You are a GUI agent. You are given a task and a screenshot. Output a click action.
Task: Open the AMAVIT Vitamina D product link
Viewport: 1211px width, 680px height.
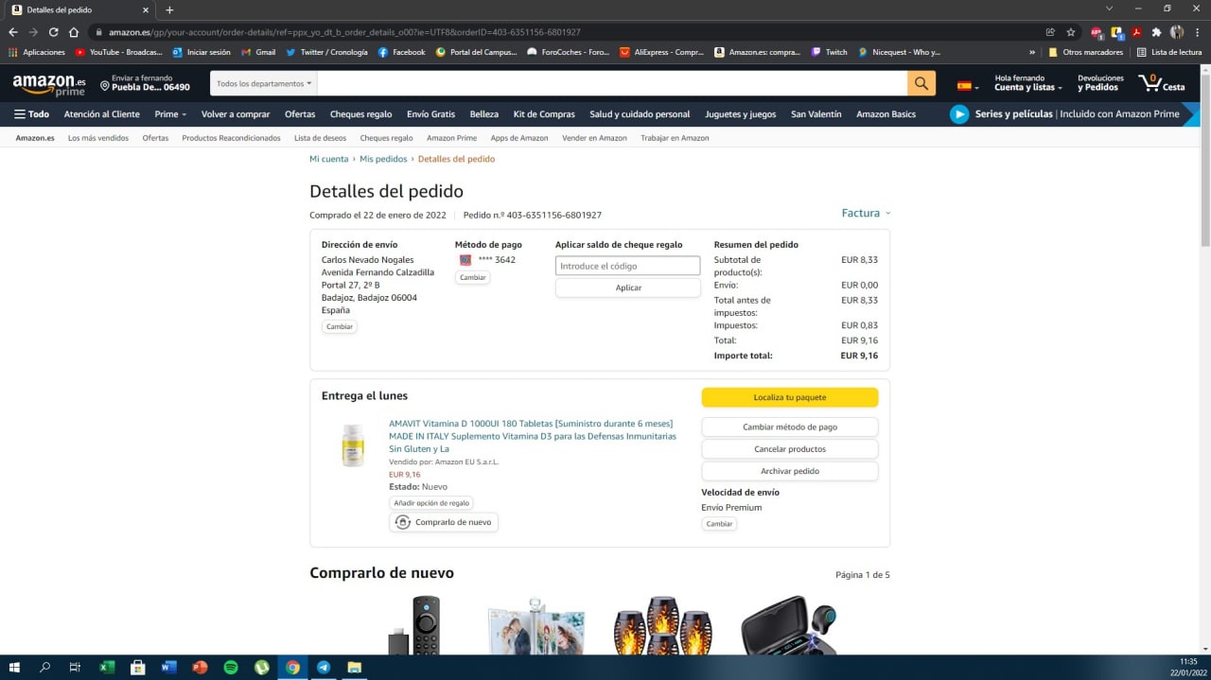533,436
